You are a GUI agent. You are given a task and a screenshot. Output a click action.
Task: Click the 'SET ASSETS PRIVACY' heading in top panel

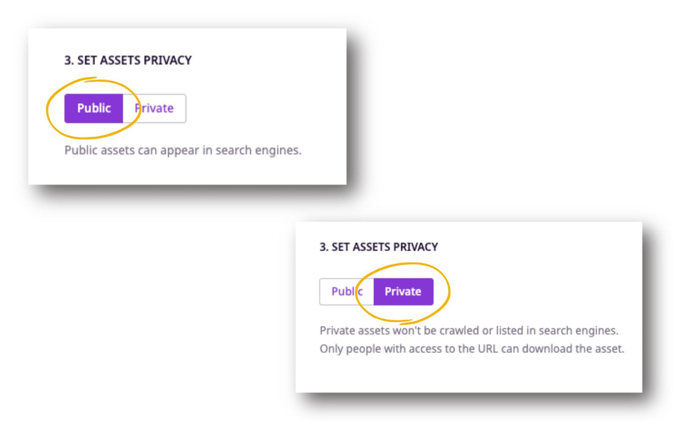pos(128,60)
